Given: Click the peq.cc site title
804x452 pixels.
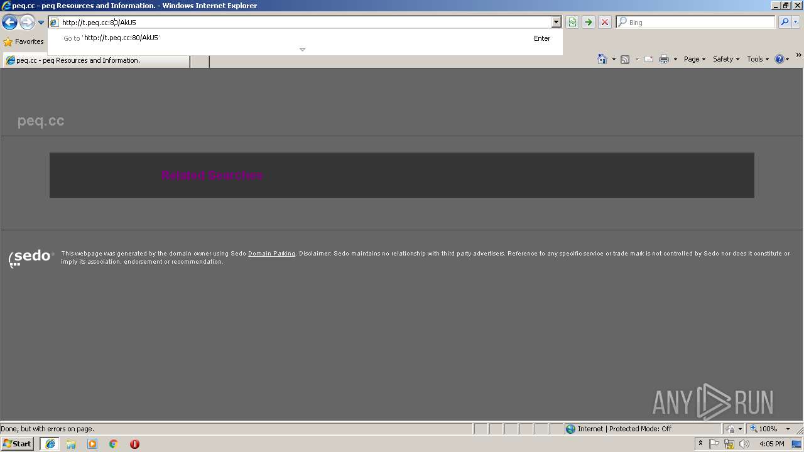Looking at the screenshot, I should (x=41, y=121).
